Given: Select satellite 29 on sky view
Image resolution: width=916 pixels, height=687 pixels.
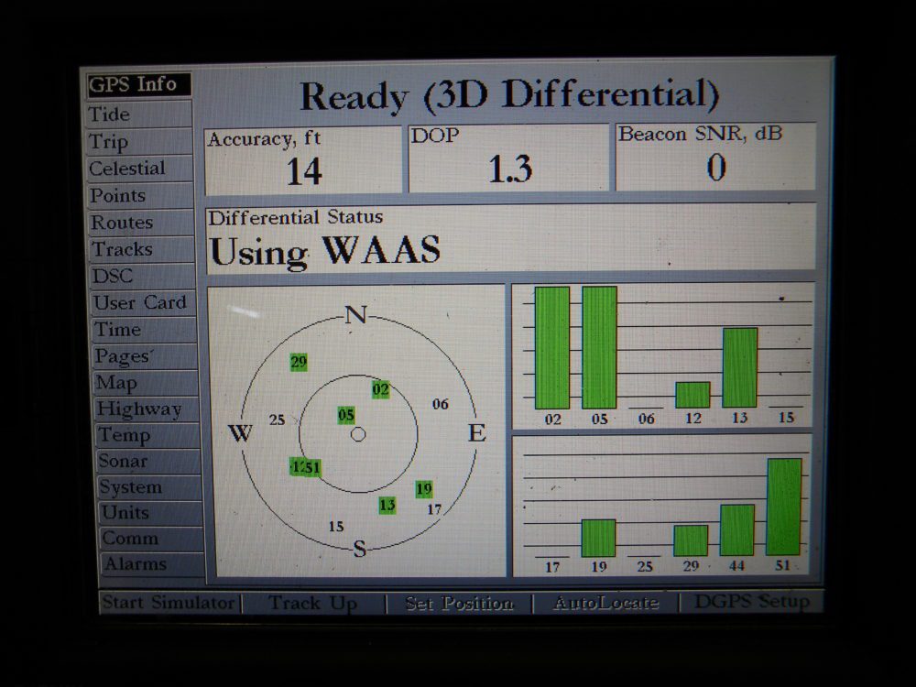Looking at the screenshot, I should click(x=299, y=362).
